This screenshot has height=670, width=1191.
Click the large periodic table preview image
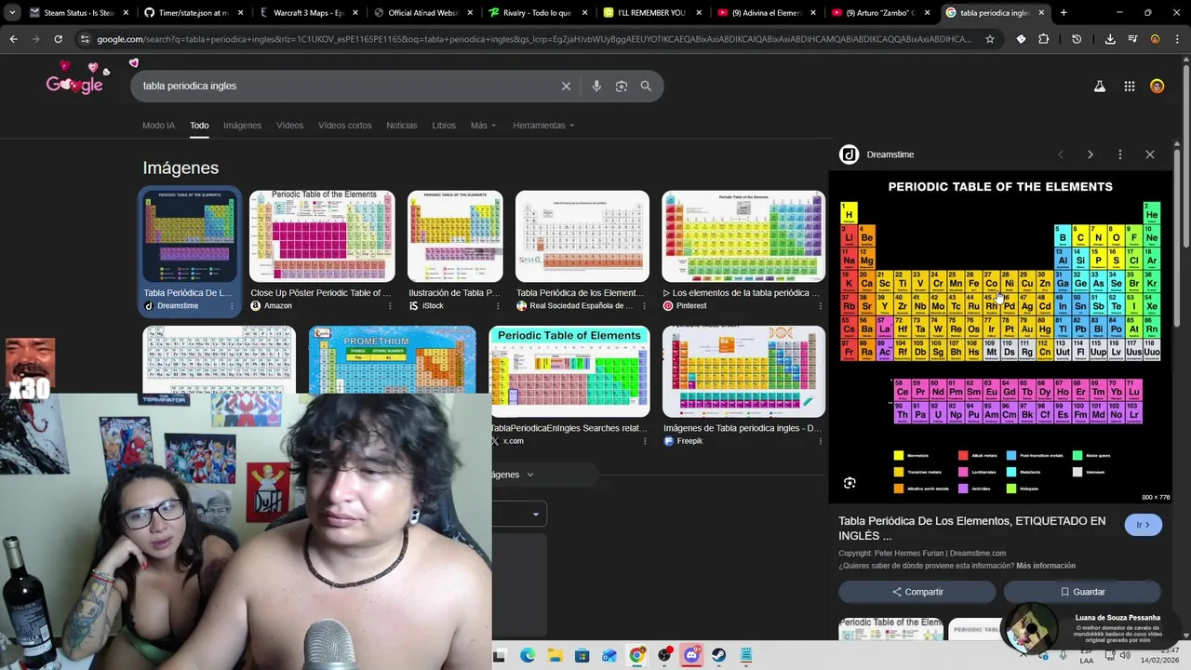(x=1000, y=338)
